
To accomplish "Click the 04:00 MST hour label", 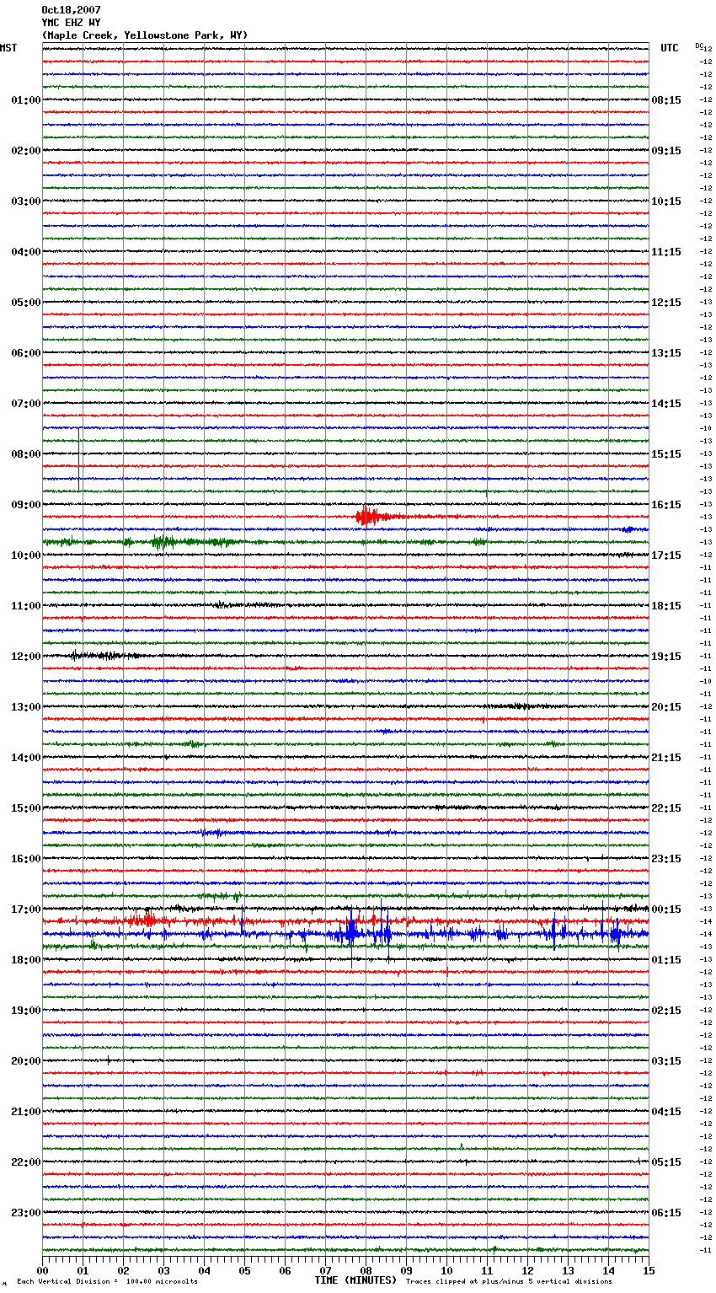I will click(x=26, y=252).
